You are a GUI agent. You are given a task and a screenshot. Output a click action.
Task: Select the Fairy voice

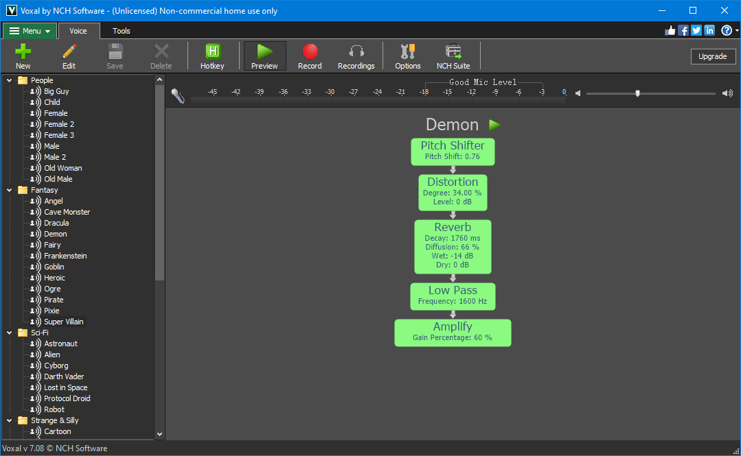(x=52, y=245)
